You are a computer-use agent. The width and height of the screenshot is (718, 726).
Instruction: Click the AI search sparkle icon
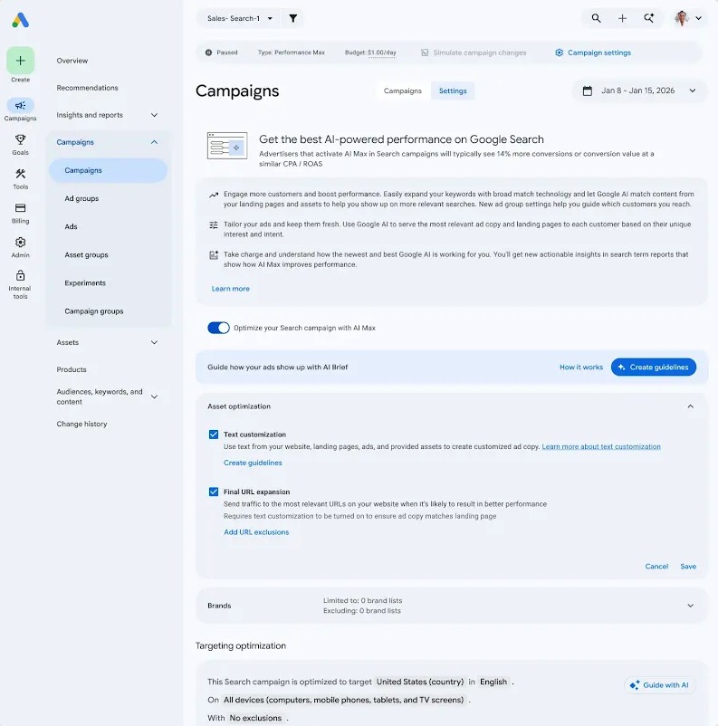pos(649,18)
